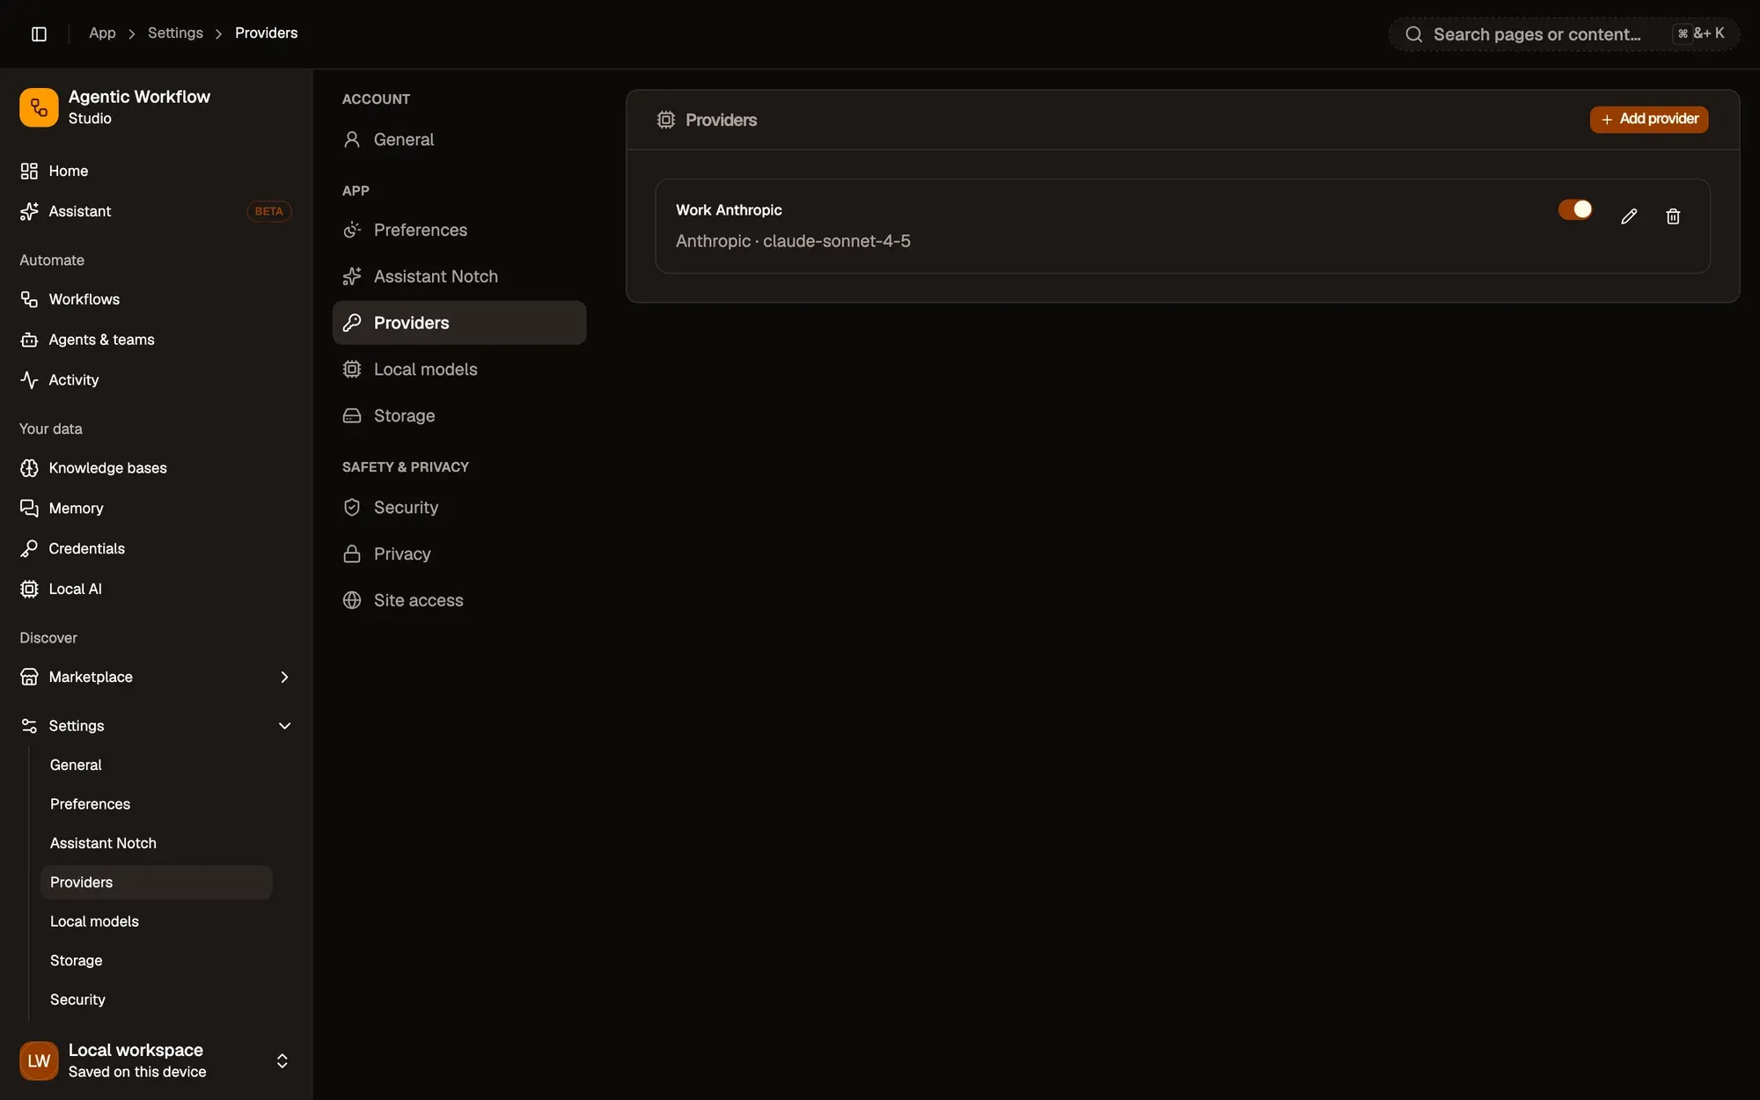
Task: Open the Assistant beta page
Action: [156, 211]
